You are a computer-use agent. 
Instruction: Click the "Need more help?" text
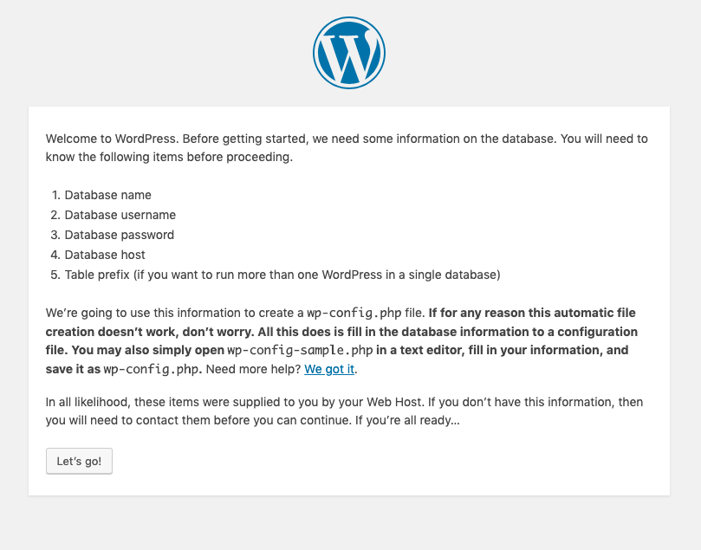tap(253, 369)
